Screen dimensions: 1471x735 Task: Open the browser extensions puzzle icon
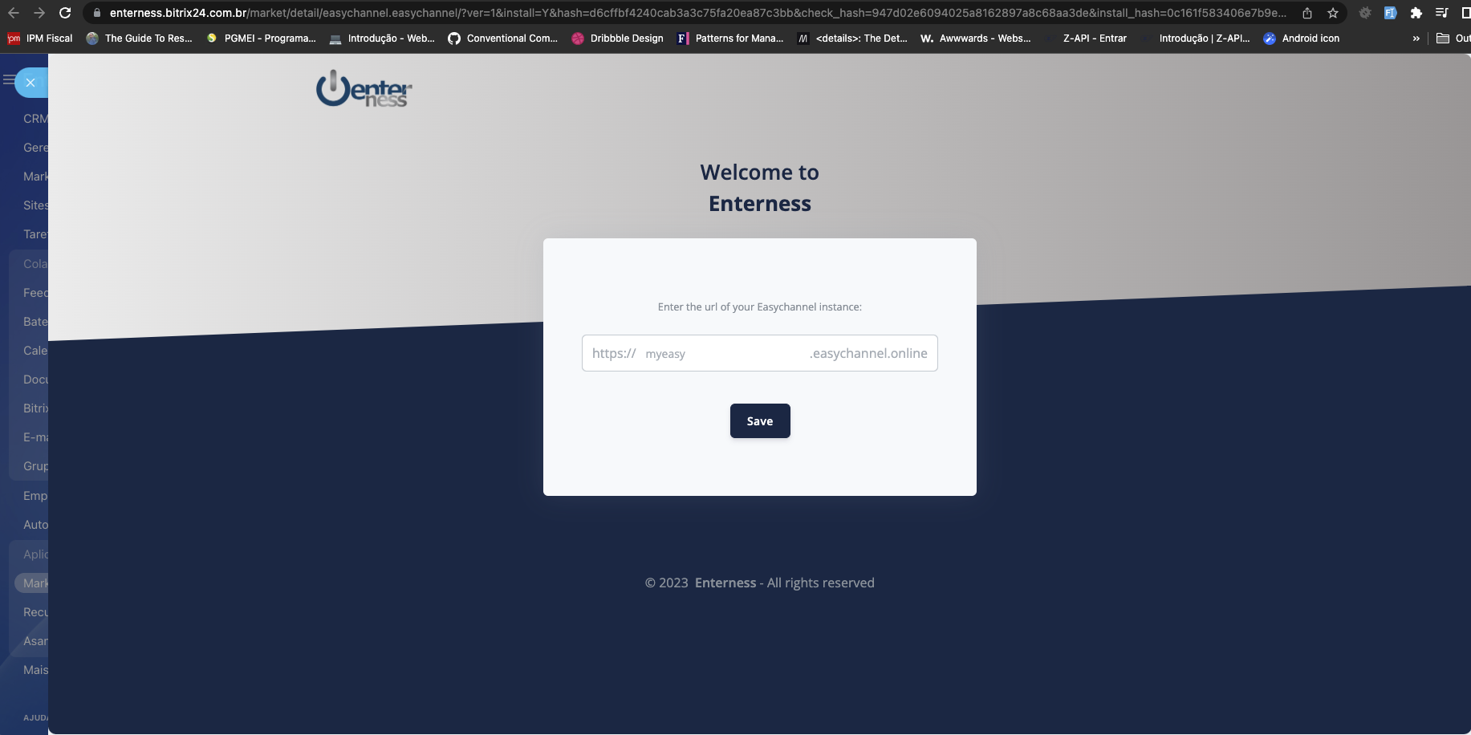(1418, 13)
